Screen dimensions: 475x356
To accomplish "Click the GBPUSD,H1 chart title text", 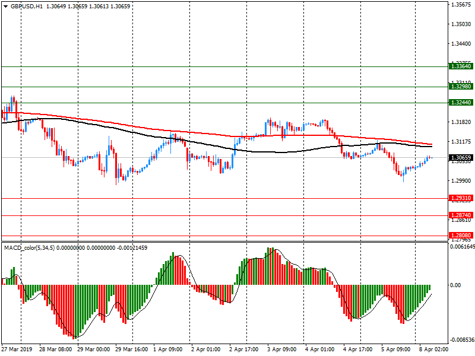I will (x=26, y=6).
